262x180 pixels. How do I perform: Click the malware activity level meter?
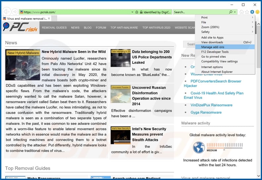click(x=225, y=147)
